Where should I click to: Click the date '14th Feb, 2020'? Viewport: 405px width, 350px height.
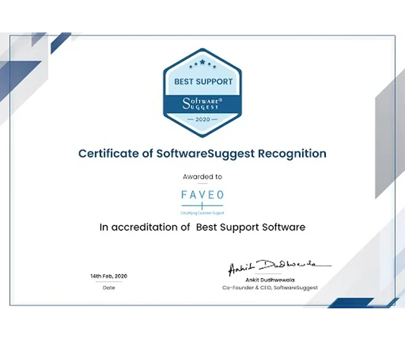109,276
